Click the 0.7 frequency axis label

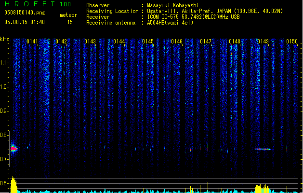coord(4,159)
